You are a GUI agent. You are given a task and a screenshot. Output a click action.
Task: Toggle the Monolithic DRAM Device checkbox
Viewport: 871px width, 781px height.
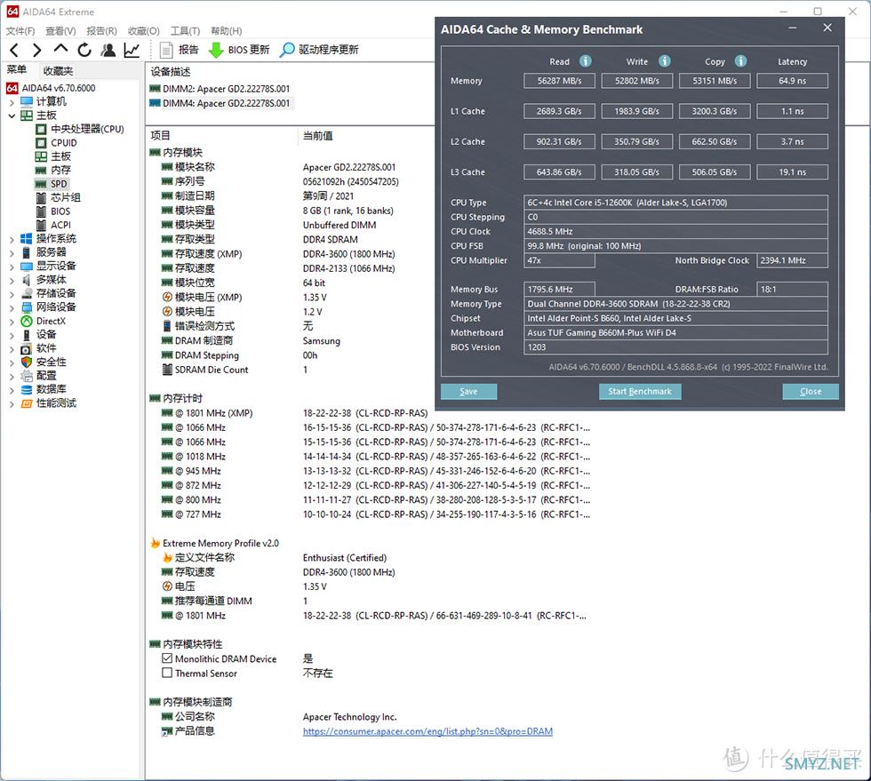167,658
